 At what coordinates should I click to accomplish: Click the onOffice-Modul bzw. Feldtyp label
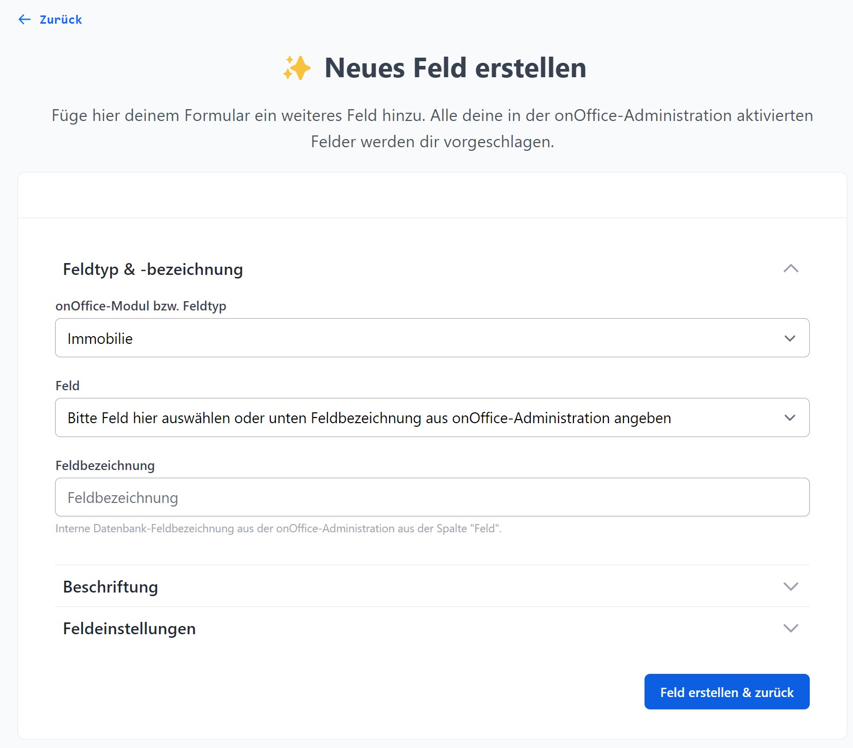(141, 306)
